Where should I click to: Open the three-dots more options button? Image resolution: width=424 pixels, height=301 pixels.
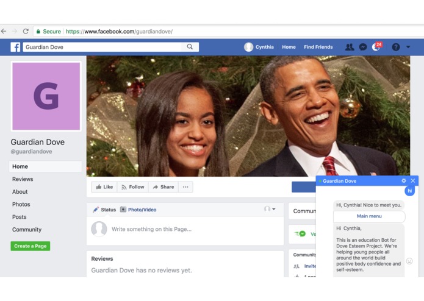[185, 187]
